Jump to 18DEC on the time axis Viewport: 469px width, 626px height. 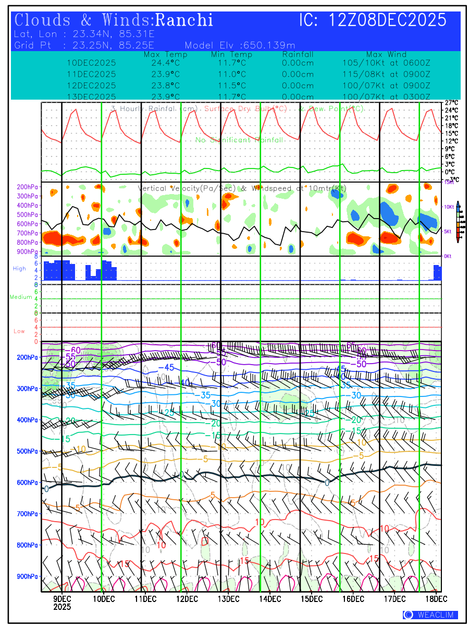434,598
